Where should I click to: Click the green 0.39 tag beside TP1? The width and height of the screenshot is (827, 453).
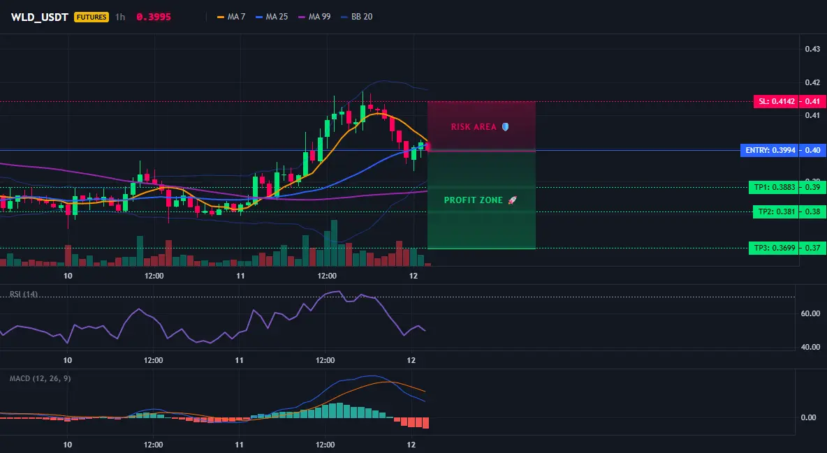point(813,187)
